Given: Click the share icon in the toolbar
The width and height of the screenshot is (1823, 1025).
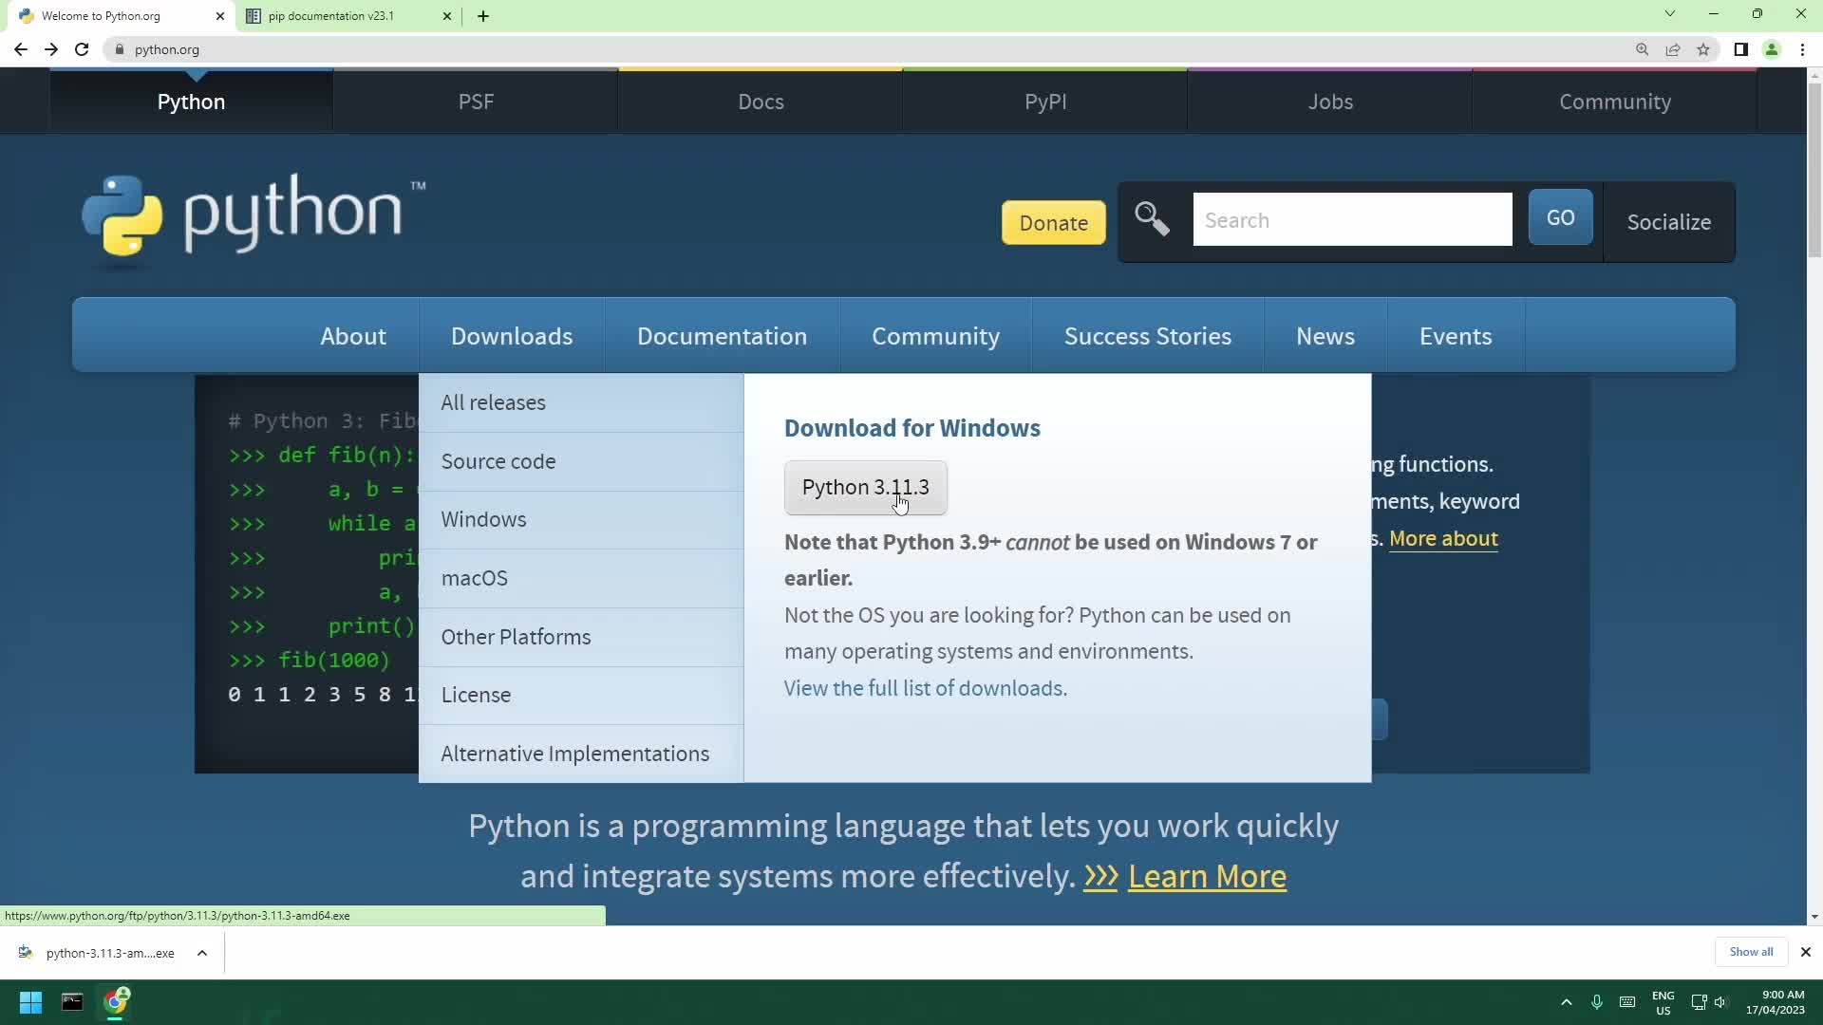Looking at the screenshot, I should click(1673, 49).
